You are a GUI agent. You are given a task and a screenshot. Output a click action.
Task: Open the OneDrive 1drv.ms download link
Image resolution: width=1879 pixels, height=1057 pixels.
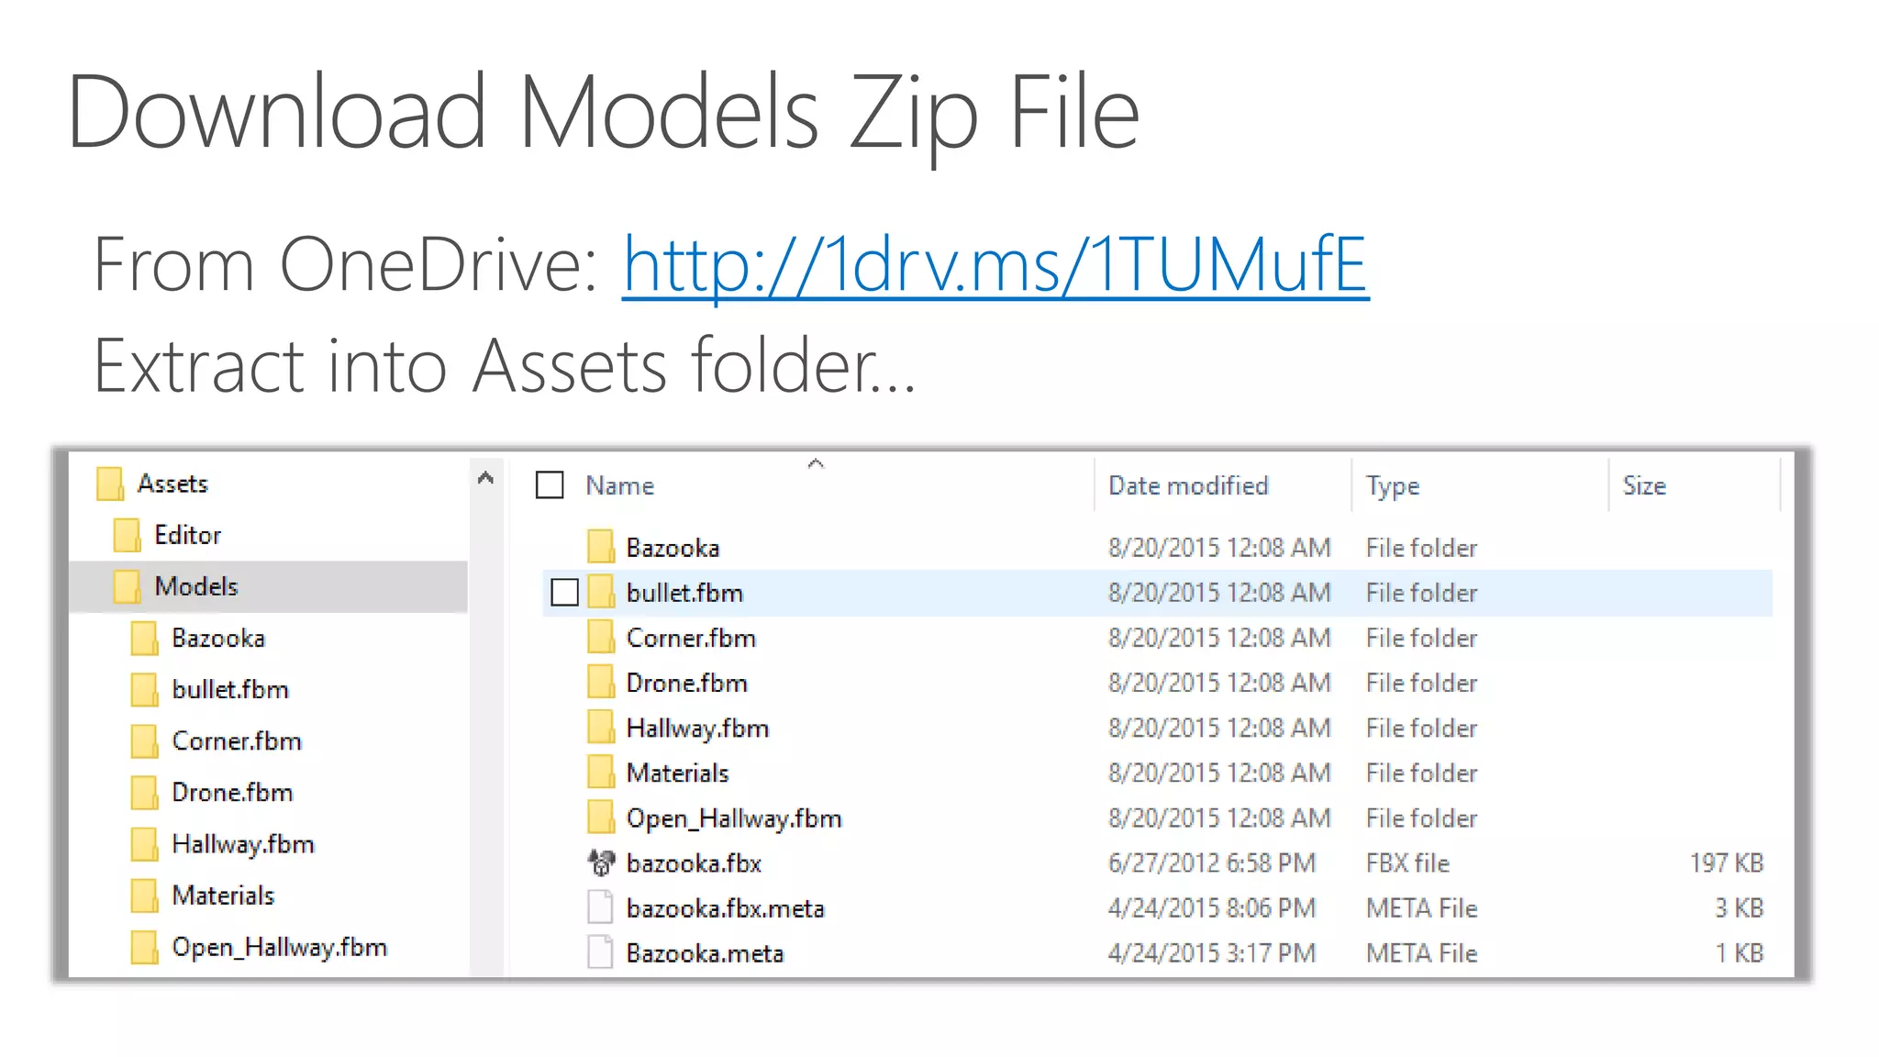995,265
